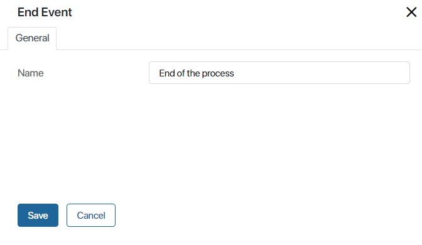
Task: Discard edits by clicking Cancel
Action: point(91,215)
